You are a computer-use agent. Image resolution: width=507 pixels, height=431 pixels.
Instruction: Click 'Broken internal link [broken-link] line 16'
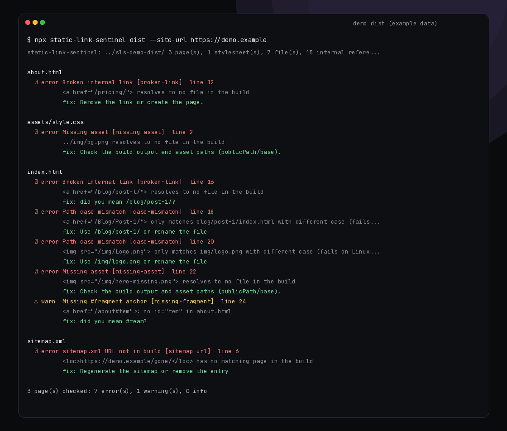tap(138, 182)
